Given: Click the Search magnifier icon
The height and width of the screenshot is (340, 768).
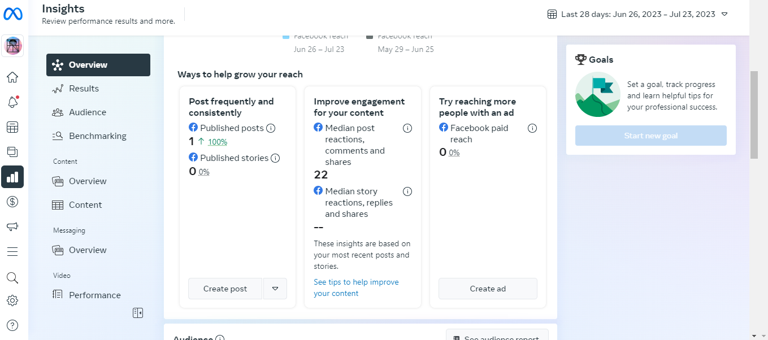Looking at the screenshot, I should tap(12, 277).
